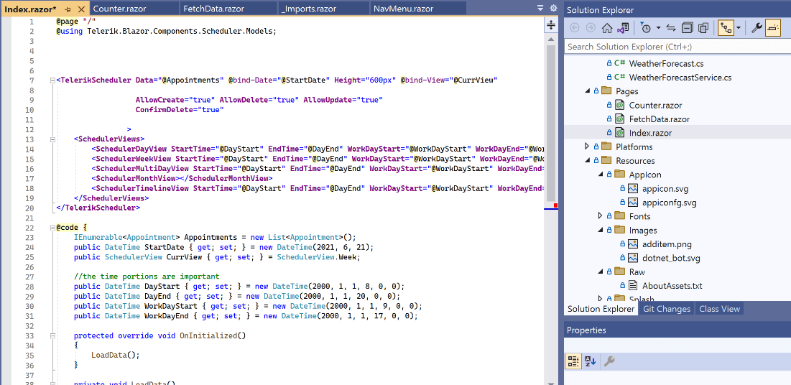This screenshot has width=791, height=385.
Task: Click Solution Explorer Forward navigation arrow
Action: tap(591, 28)
